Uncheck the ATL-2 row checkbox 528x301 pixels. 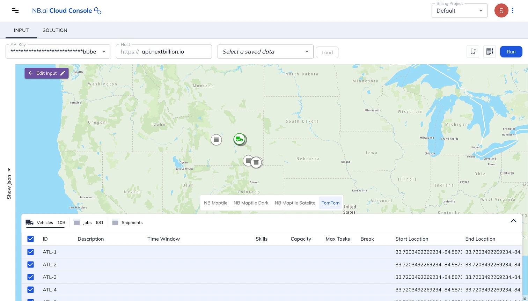[x=30, y=264]
